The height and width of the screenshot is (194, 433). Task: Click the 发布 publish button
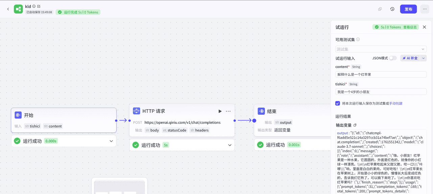tap(408, 9)
